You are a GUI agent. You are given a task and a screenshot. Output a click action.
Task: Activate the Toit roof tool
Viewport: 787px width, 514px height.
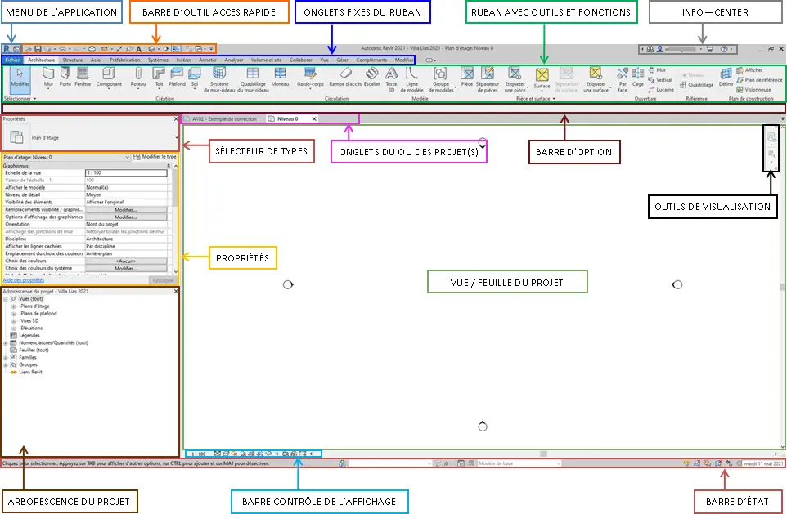tap(159, 78)
